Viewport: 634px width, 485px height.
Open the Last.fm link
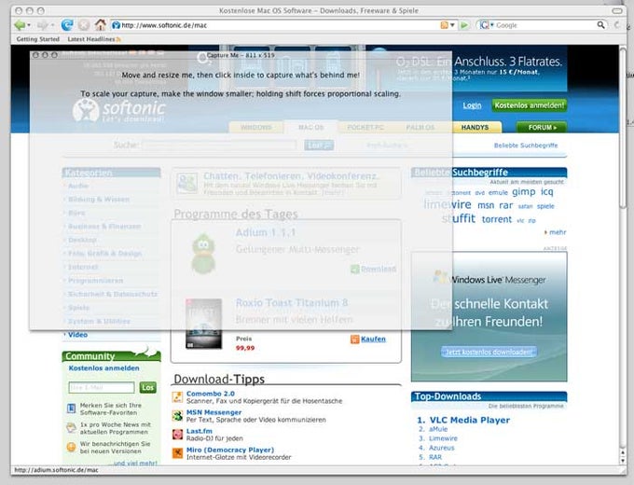(x=199, y=431)
